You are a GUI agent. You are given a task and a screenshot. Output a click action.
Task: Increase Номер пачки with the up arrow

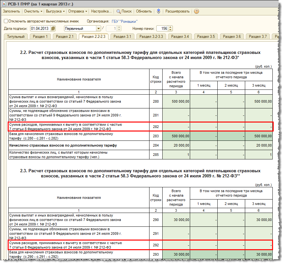click(x=171, y=27)
